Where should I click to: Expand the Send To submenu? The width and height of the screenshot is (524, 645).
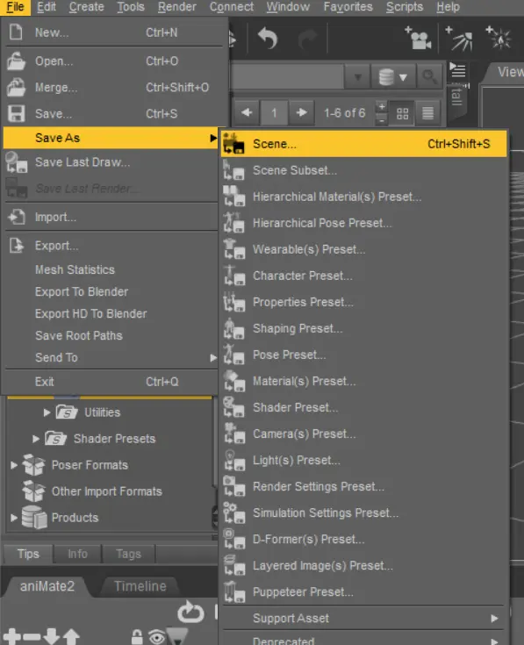pos(111,357)
